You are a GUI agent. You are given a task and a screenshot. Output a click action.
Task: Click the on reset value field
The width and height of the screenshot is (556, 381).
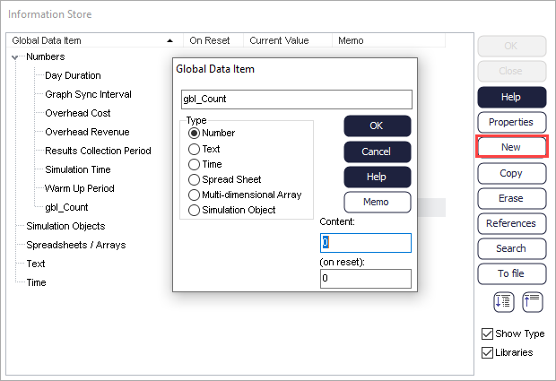(365, 279)
